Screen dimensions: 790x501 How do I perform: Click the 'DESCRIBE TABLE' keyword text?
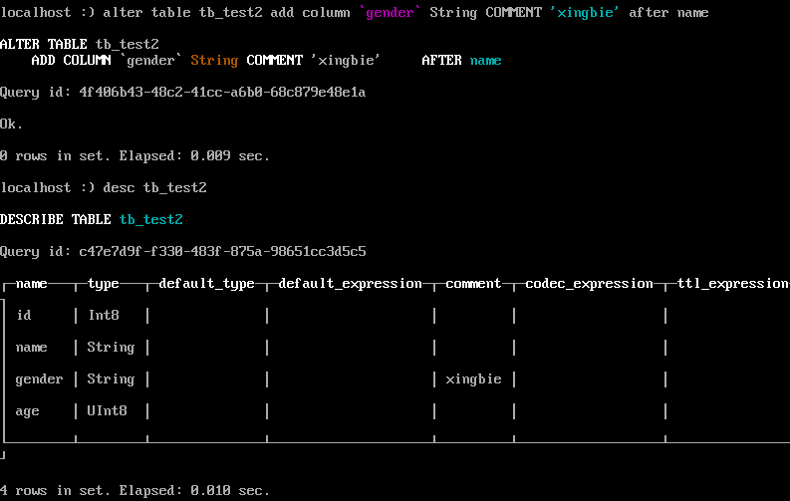[56, 219]
